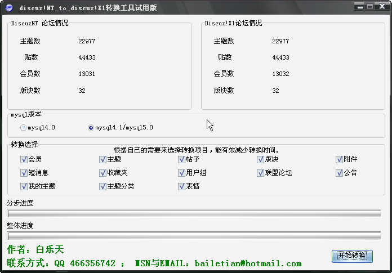Click the 开始转换 button
The image size is (392, 273).
coord(352,256)
